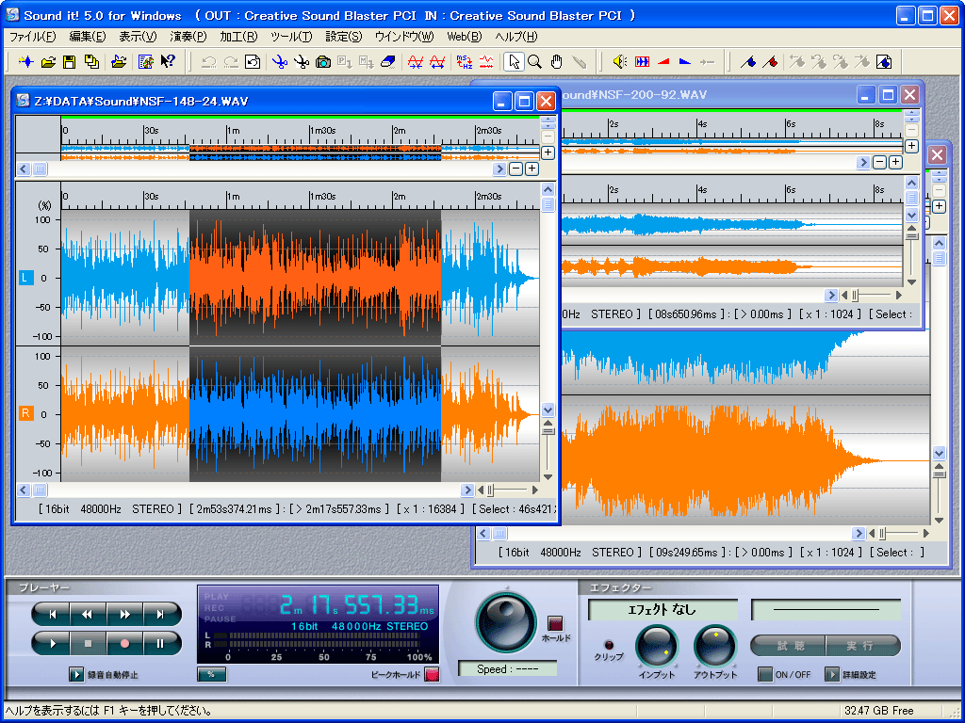965x723 pixels.
Task: Toggle the peak hold button (ピークホールド)
Action: pos(432,674)
